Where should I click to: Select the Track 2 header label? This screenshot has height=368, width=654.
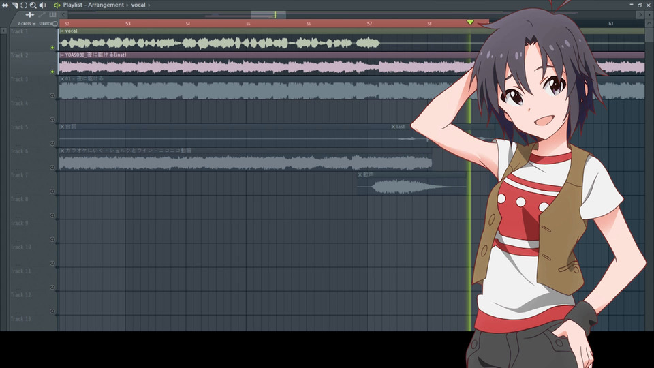(x=19, y=55)
